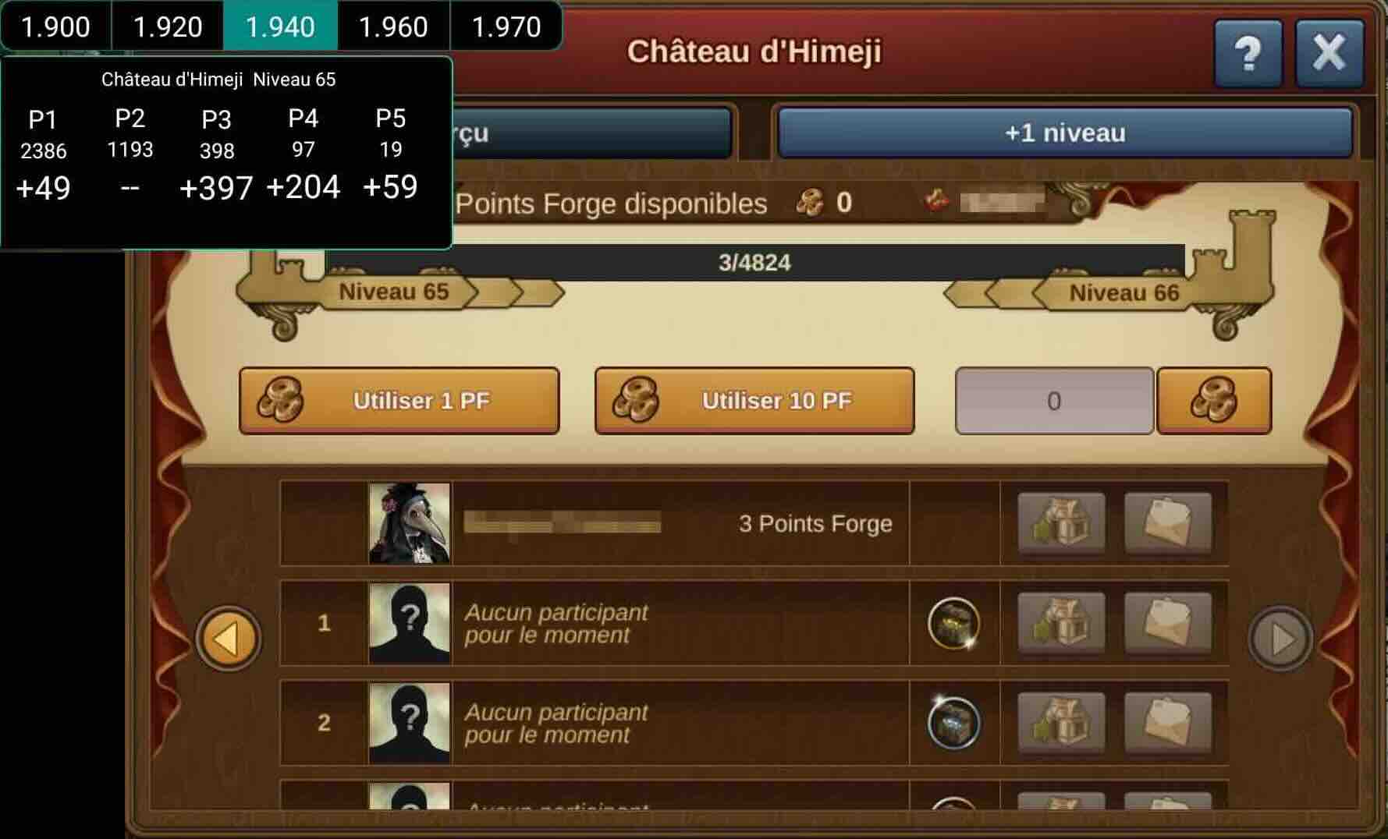Click reward chest icon for rank 2
Screen dimensions: 1388x839
click(953, 722)
